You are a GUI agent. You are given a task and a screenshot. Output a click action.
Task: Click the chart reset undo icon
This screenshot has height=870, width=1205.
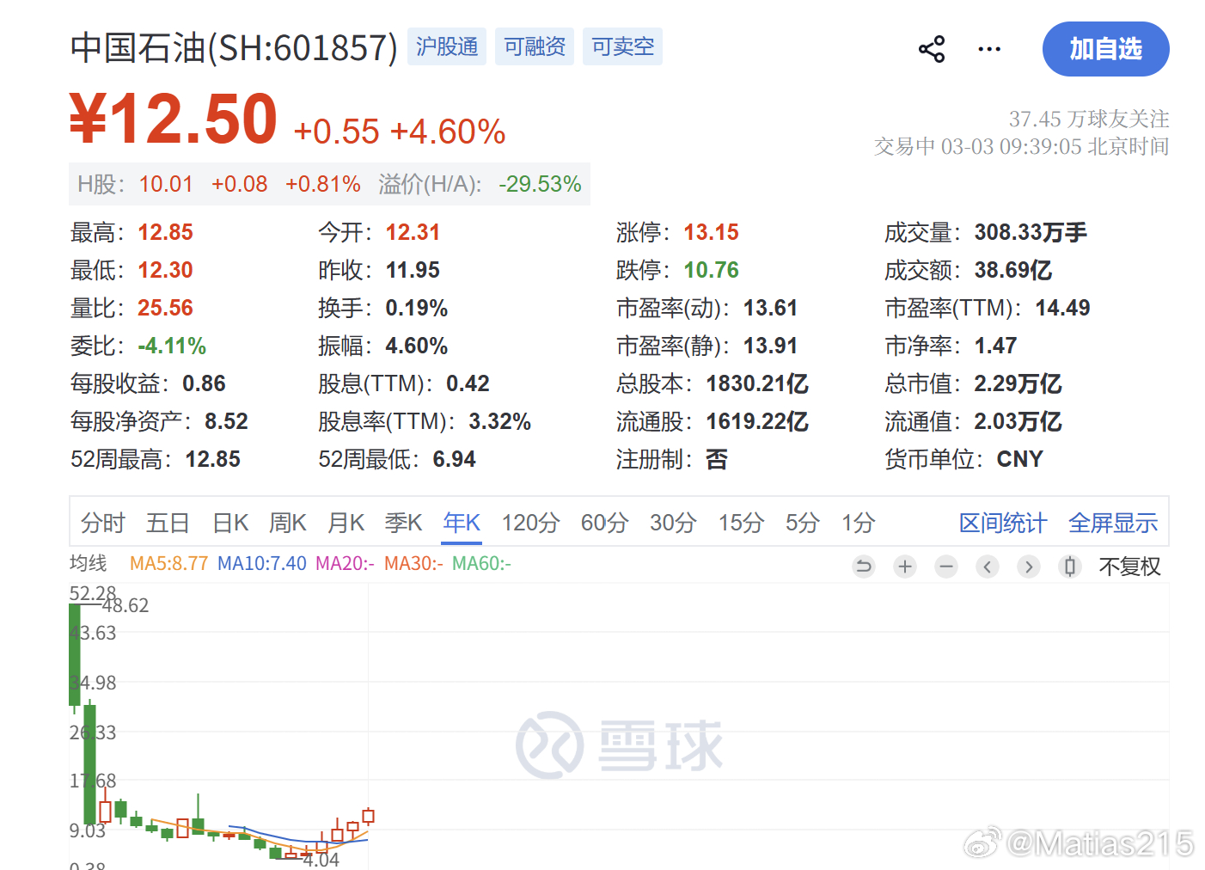[864, 567]
